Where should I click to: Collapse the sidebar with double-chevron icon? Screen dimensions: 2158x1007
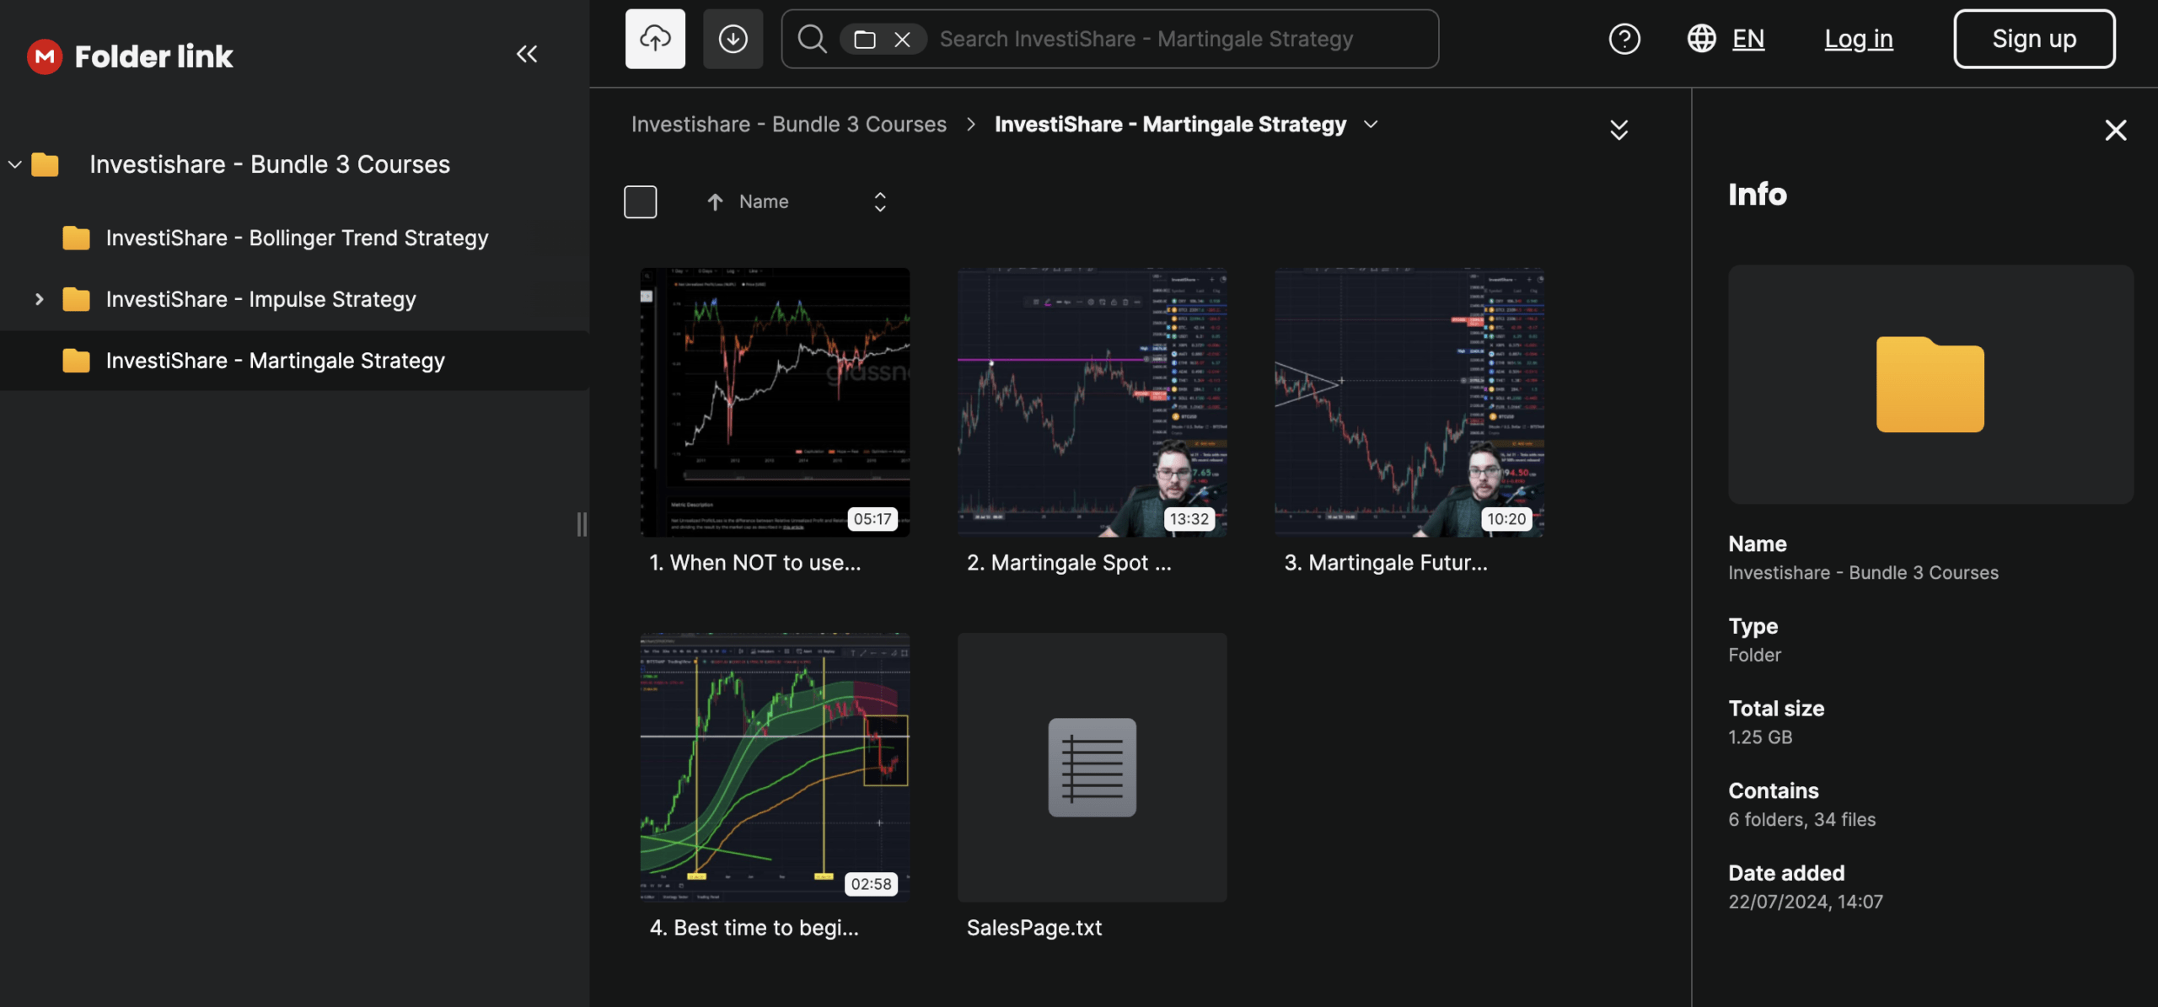(527, 55)
